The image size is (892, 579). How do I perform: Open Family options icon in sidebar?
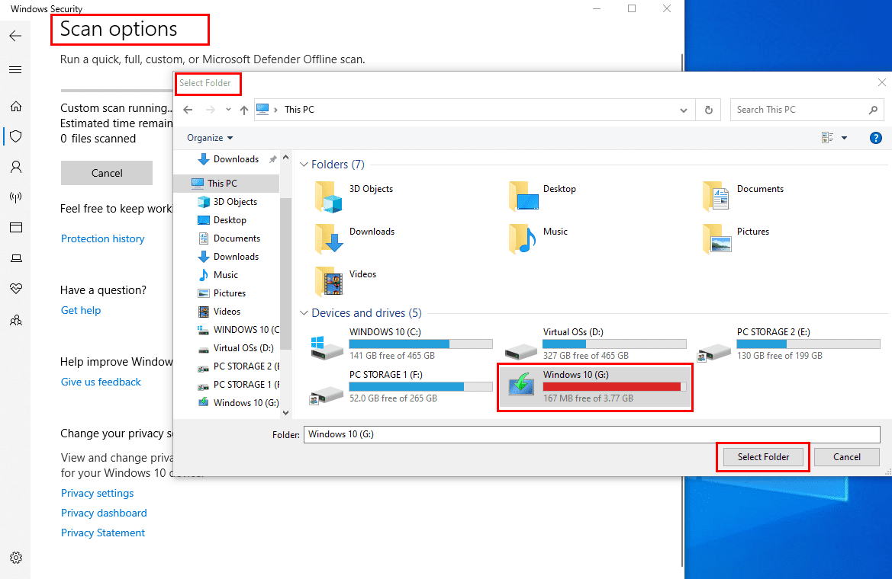[16, 321]
